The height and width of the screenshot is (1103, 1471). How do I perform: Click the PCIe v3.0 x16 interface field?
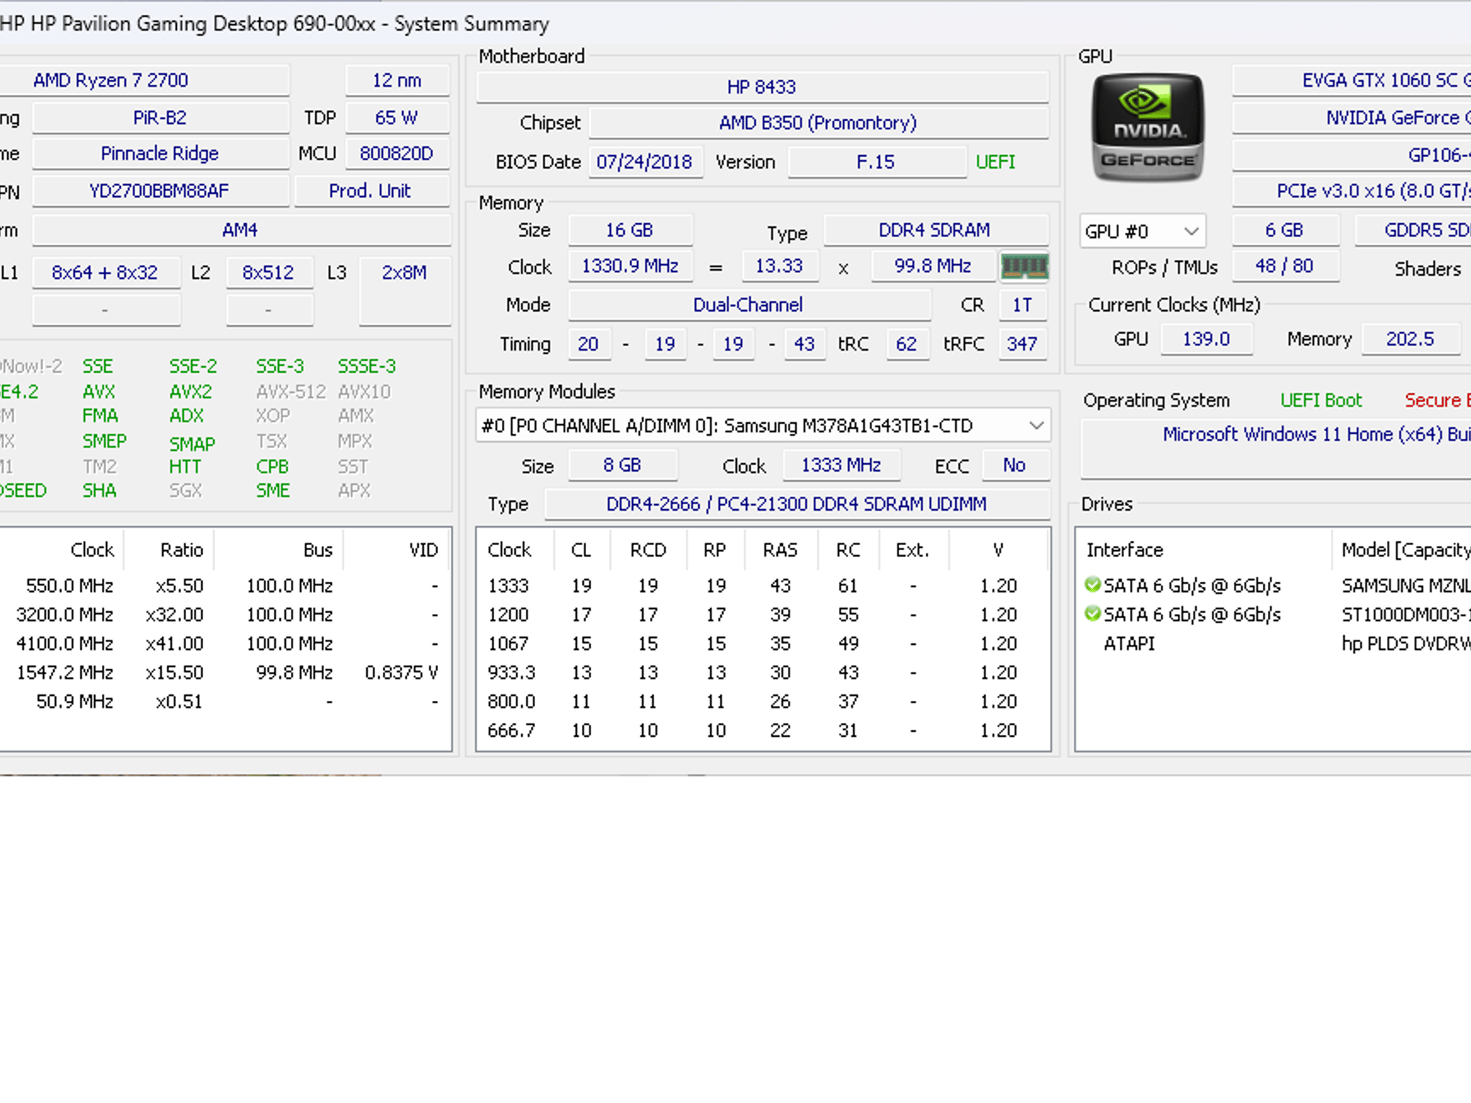pyautogui.click(x=1352, y=191)
